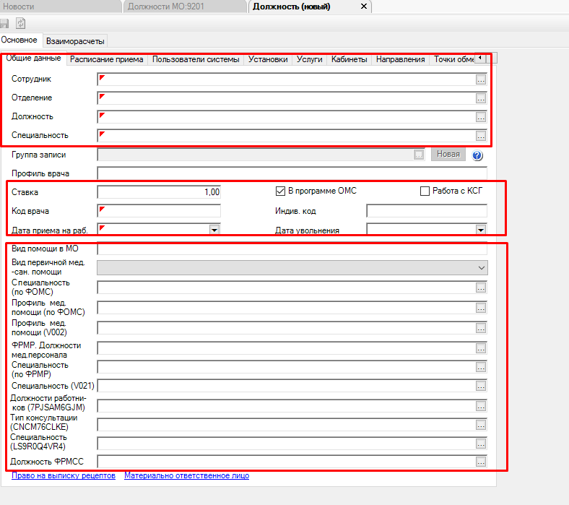Click the Ставка field showing 1,00

159,192
